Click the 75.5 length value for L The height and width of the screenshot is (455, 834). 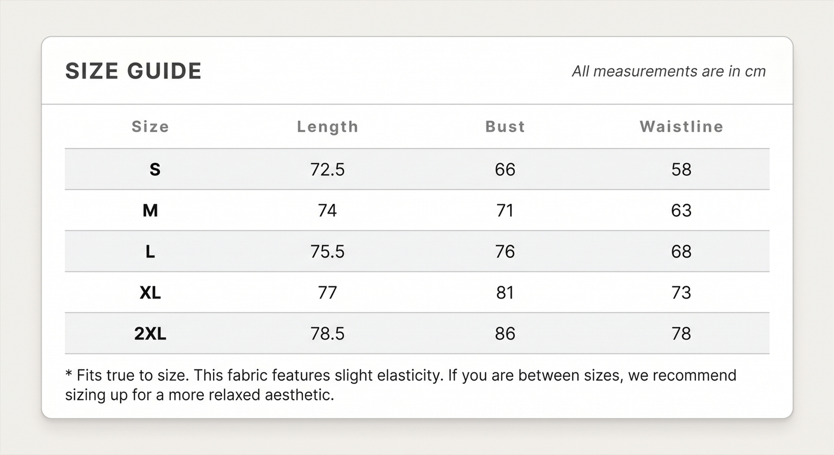(327, 251)
